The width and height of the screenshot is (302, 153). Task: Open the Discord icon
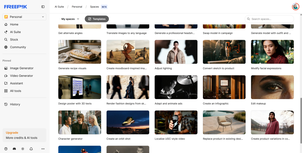point(14,149)
